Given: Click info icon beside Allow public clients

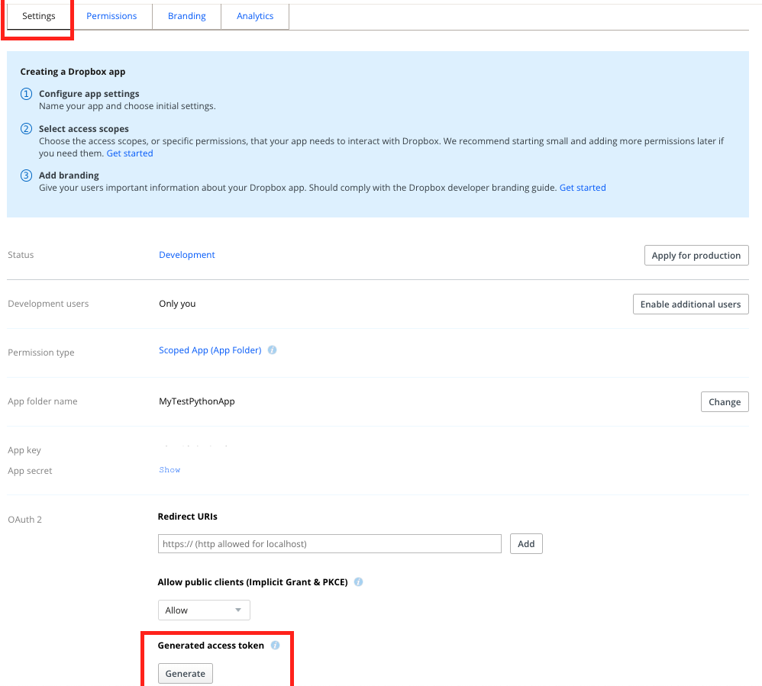Looking at the screenshot, I should click(x=358, y=582).
